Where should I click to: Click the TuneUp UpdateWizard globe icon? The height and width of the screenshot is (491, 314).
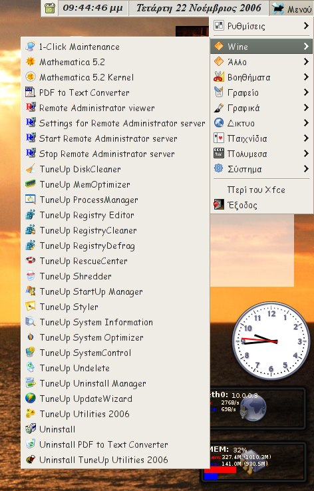click(31, 399)
